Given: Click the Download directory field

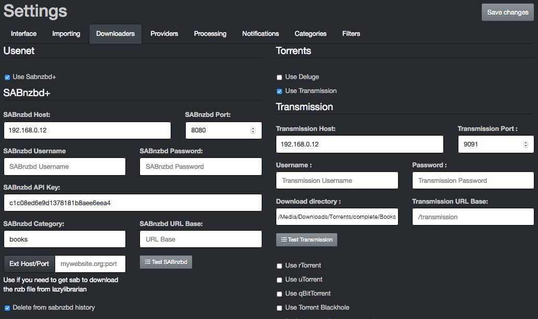Looking at the screenshot, I should coord(337,217).
